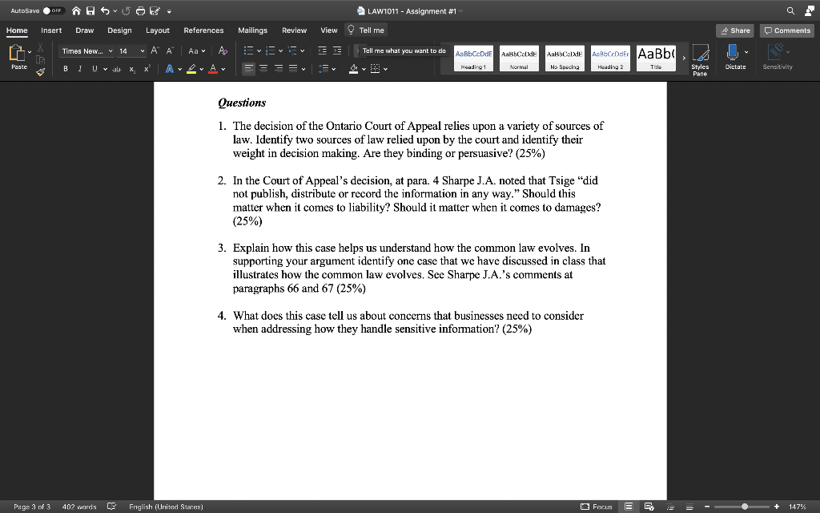The height and width of the screenshot is (513, 820).
Task: Click the Redo icon
Action: click(126, 10)
